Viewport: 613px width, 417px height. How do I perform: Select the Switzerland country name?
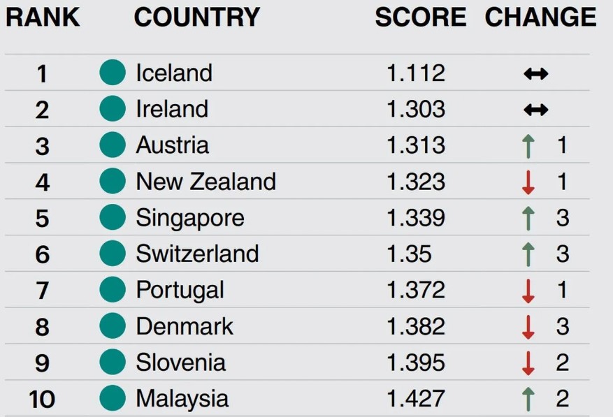(197, 254)
